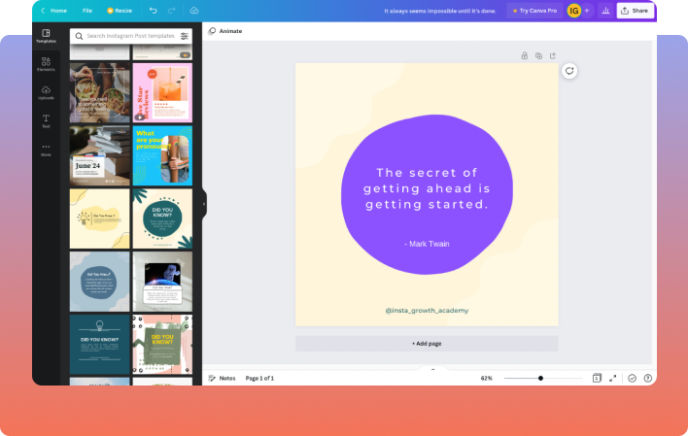Open the Uploads panel
The image size is (688, 436).
pyautogui.click(x=46, y=92)
